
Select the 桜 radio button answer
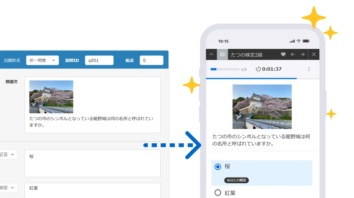[218, 167]
